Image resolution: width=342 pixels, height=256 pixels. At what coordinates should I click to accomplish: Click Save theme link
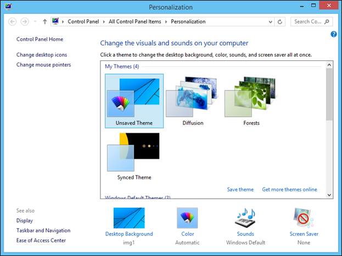240,190
